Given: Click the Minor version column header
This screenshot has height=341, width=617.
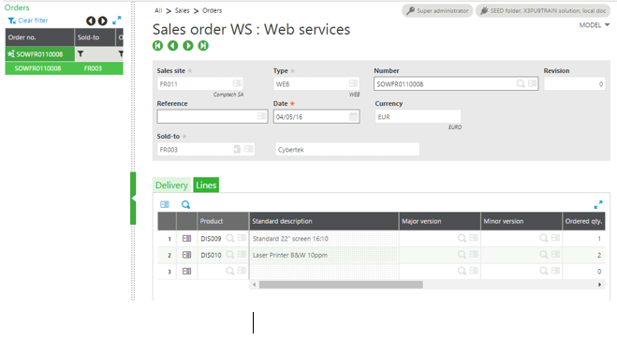Looking at the screenshot, I should (x=522, y=221).
